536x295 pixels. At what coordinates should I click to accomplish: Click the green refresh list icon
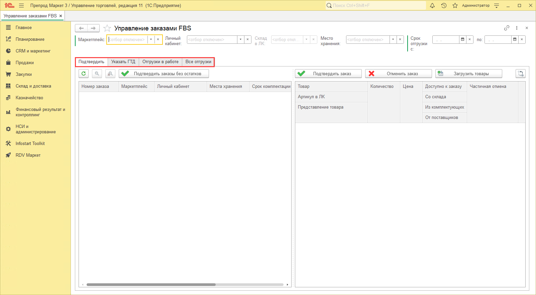point(84,73)
